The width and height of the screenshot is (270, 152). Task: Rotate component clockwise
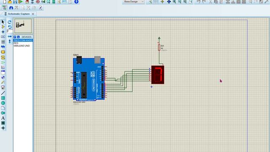pos(9,22)
